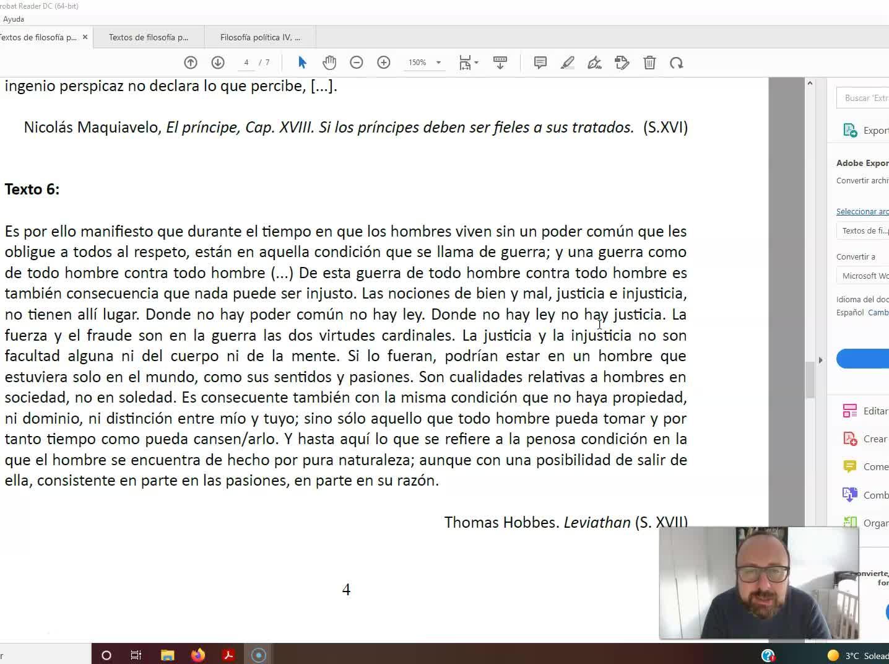Open the Comentar tool
889x664 pixels.
(x=865, y=467)
